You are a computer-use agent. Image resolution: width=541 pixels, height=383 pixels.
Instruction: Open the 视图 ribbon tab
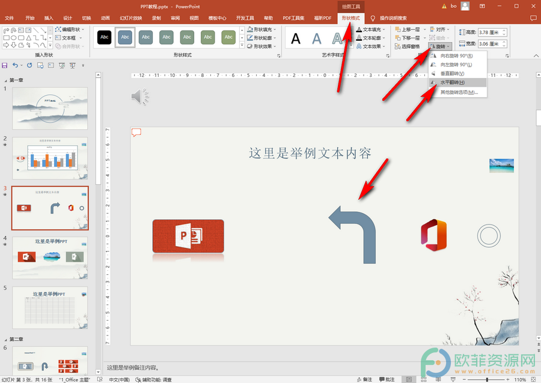point(194,18)
